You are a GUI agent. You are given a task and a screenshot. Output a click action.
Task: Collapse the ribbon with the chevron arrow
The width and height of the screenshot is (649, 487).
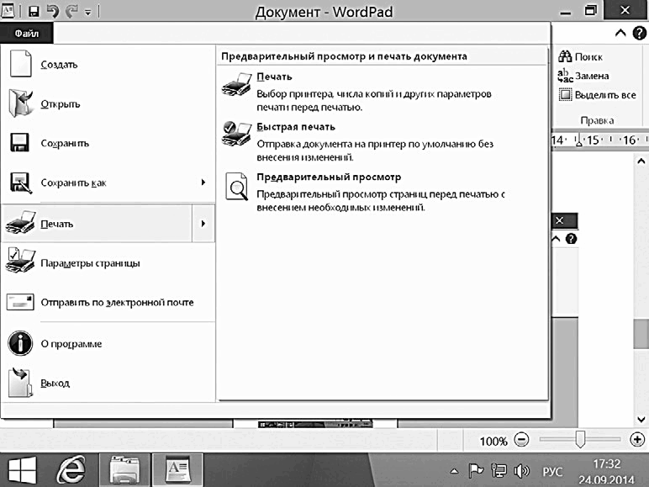[x=620, y=33]
